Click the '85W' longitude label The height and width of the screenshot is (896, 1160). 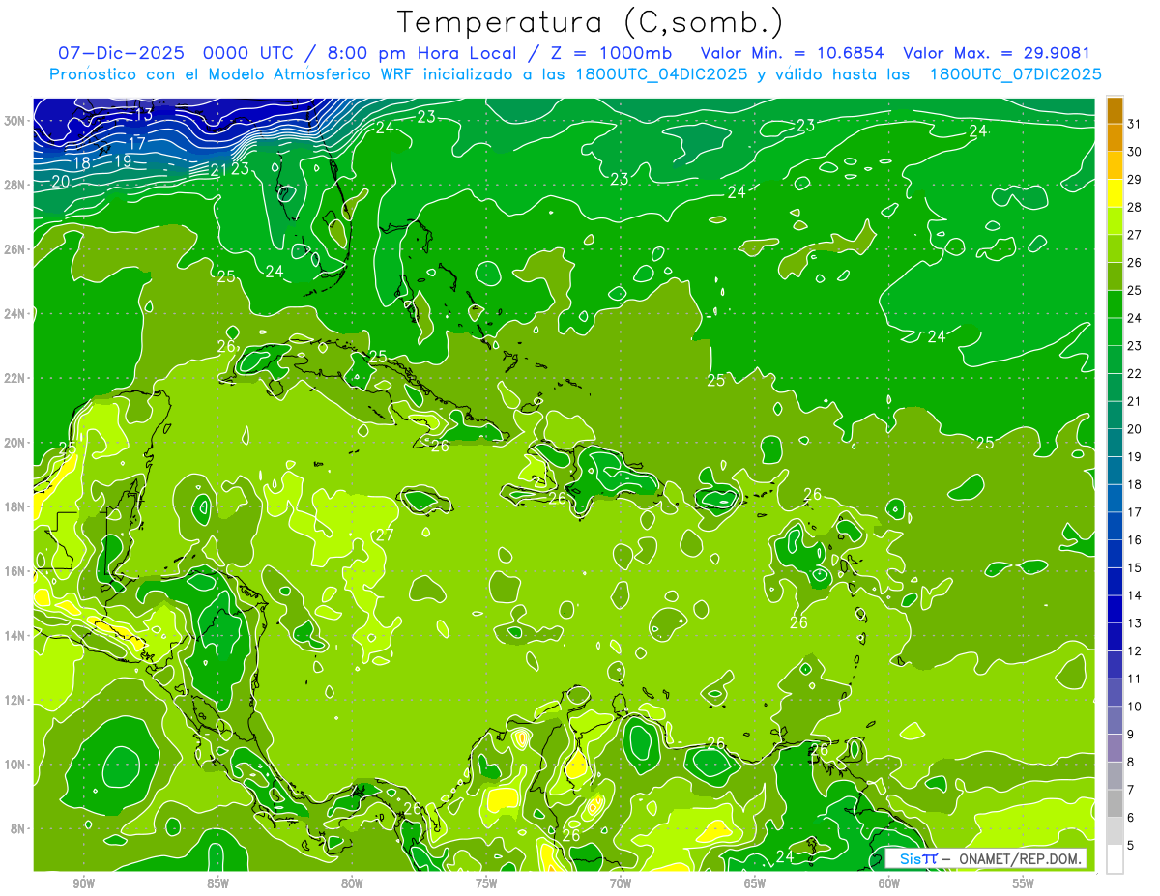pyautogui.click(x=217, y=883)
